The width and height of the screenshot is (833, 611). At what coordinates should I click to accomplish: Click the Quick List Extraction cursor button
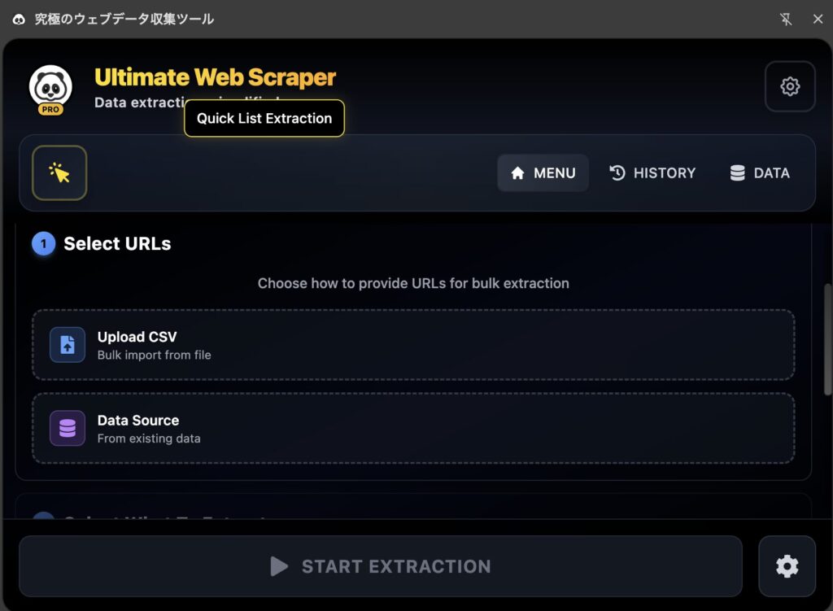59,172
